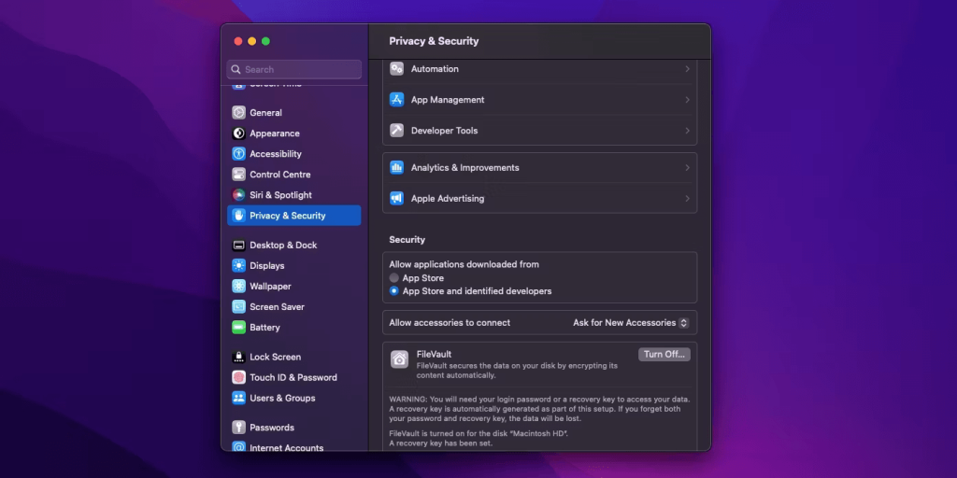Click the Lock Screen icon
The height and width of the screenshot is (478, 957).
238,357
